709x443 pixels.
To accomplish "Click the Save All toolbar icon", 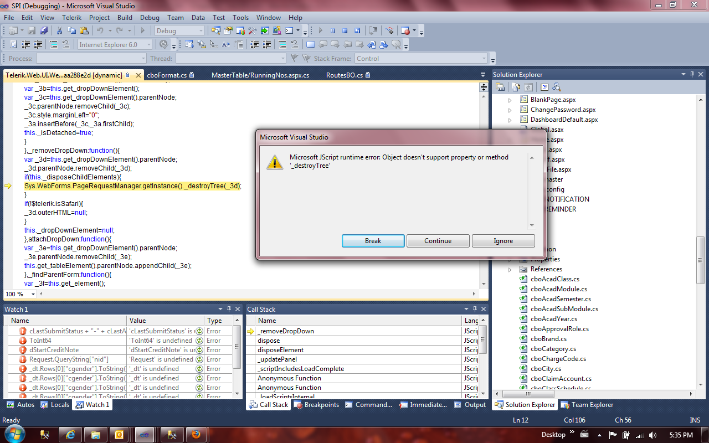I will click(x=43, y=30).
